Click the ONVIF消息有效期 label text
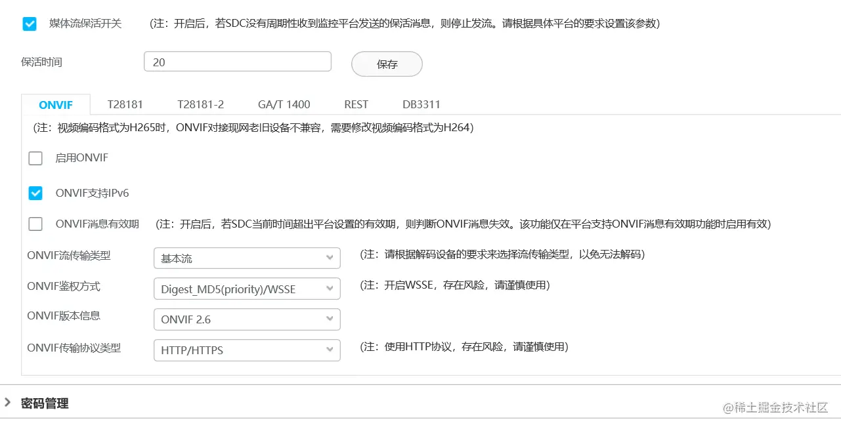Image resolution: width=841 pixels, height=427 pixels. pos(97,224)
